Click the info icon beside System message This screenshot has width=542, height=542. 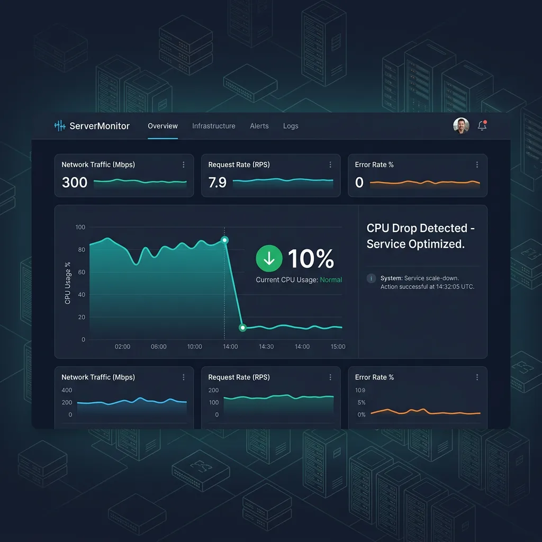(371, 278)
